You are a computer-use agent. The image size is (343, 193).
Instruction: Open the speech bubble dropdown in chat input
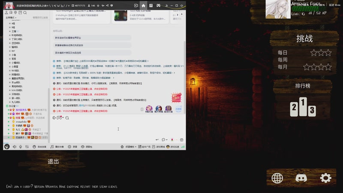point(165,140)
